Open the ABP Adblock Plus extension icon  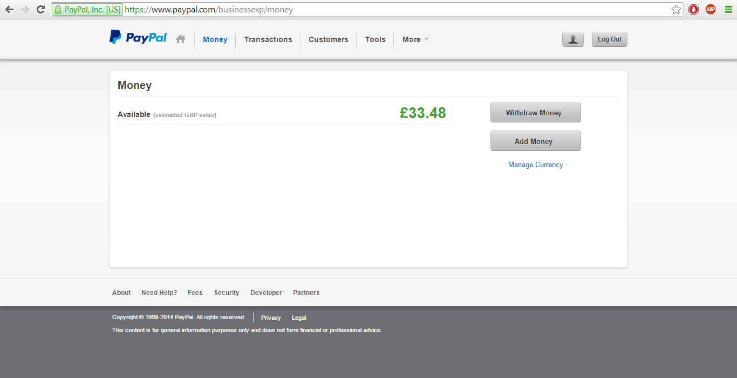711,9
